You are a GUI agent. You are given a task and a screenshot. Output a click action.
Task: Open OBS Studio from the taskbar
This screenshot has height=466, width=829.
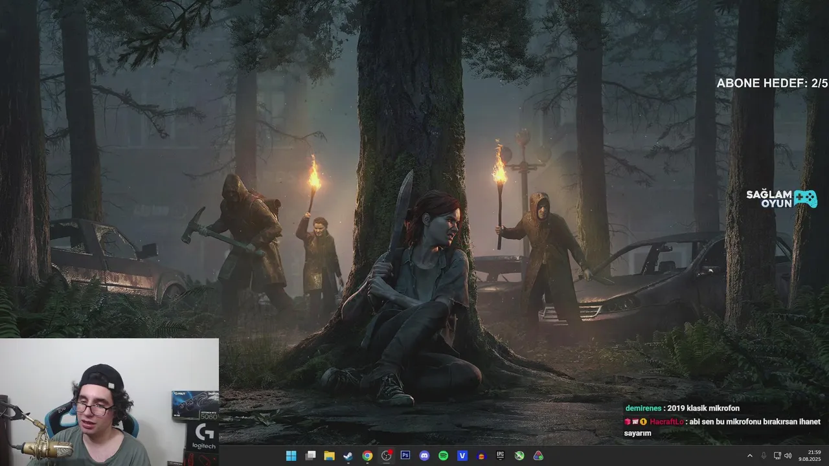click(387, 456)
